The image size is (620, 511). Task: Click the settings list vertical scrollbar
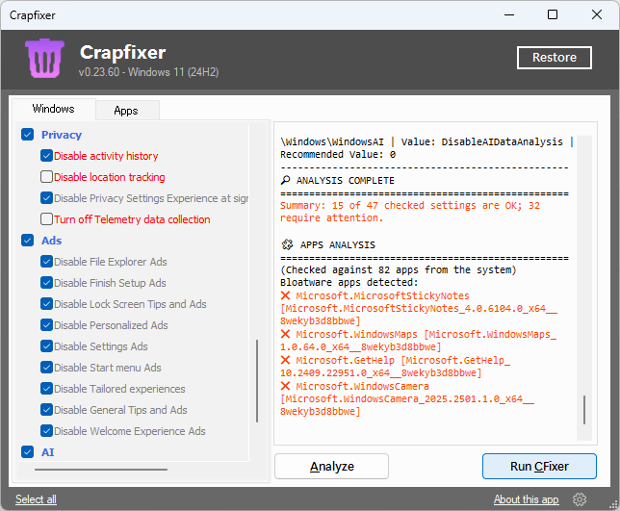pos(257,381)
